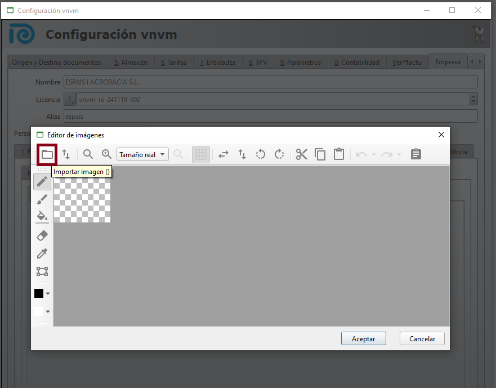Rotate image clockwise
Viewport: 496px width, 388px height.
pos(279,154)
